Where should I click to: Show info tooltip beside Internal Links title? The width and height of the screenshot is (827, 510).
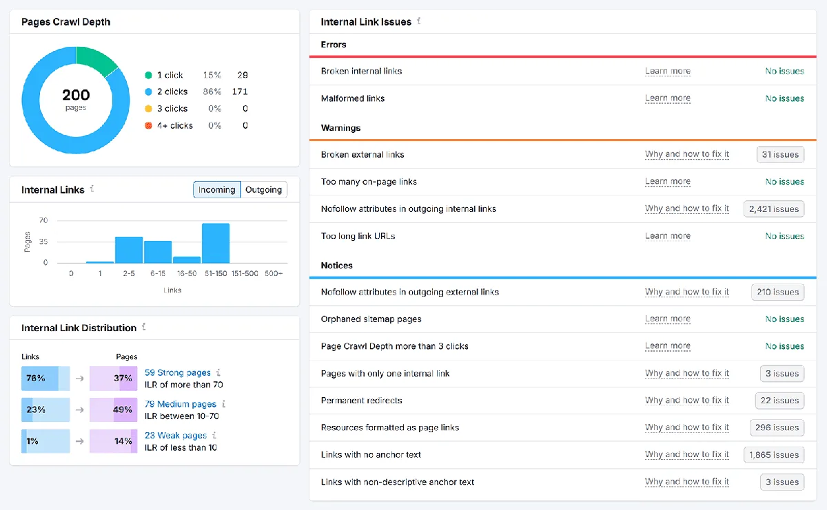[x=92, y=189]
